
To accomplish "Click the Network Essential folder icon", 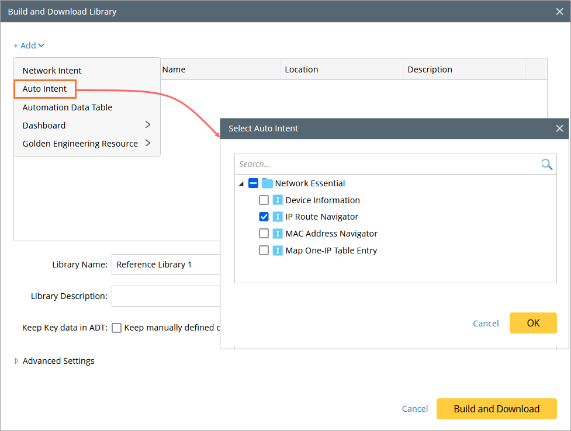I will click(267, 183).
